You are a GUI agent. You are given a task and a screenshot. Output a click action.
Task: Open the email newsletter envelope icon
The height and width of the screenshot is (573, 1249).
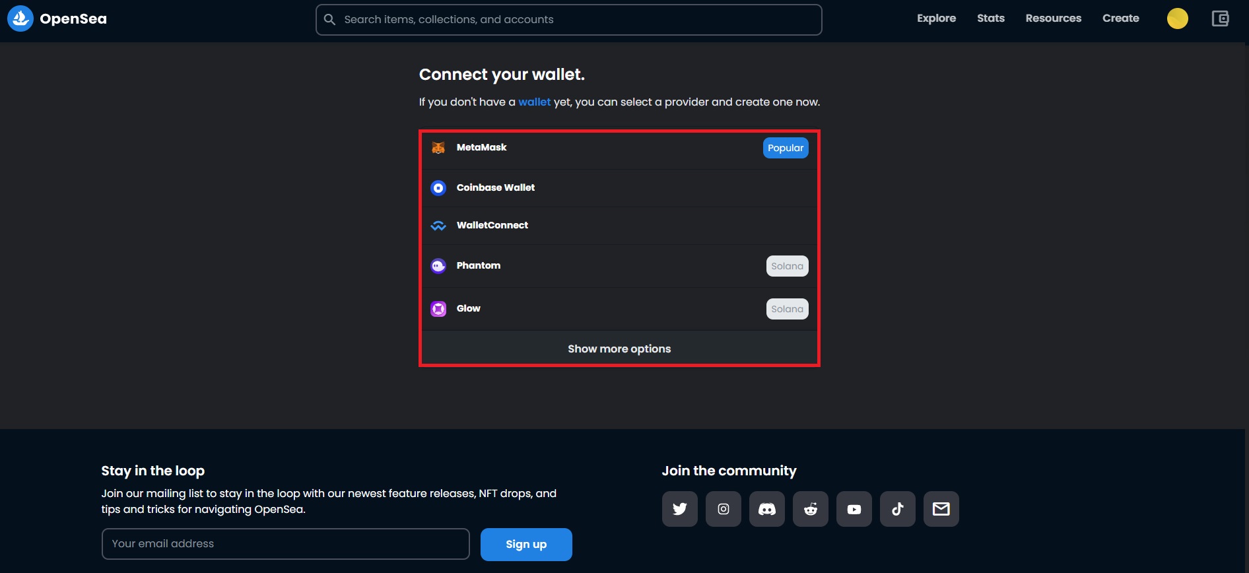[x=941, y=509]
